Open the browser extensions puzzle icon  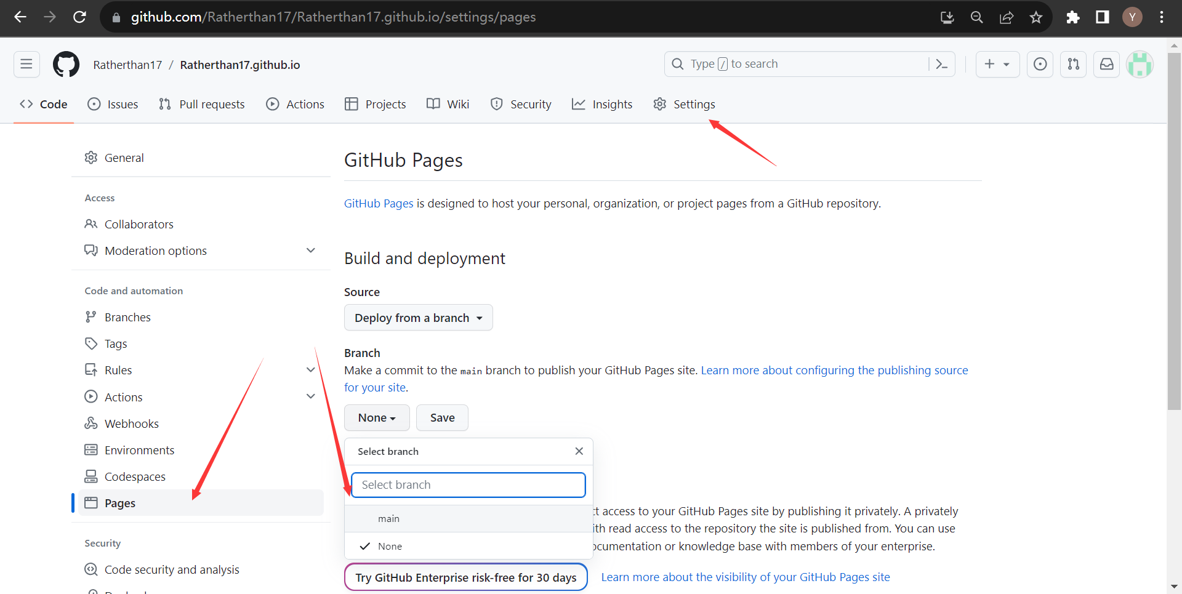click(x=1073, y=17)
